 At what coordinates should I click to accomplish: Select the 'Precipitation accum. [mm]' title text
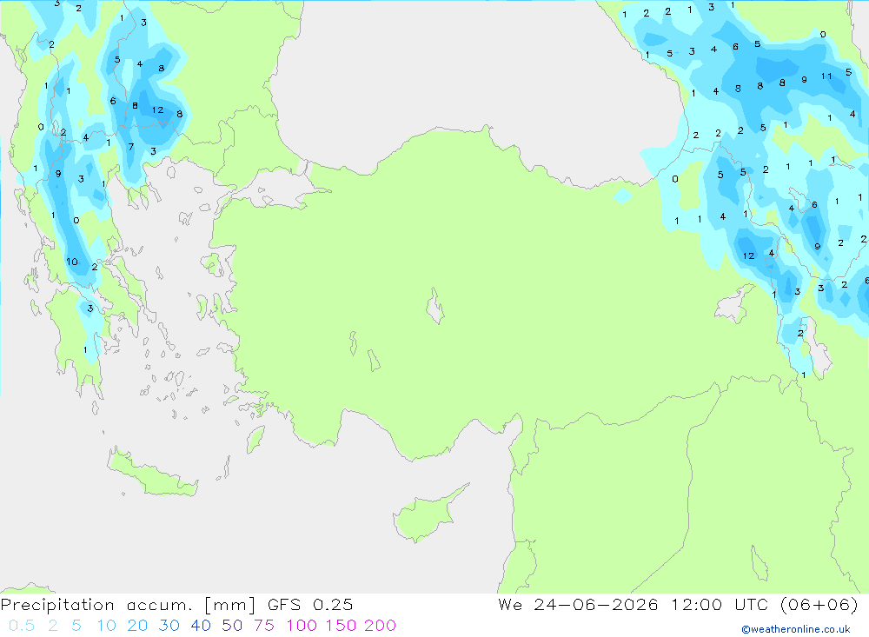click(x=128, y=605)
